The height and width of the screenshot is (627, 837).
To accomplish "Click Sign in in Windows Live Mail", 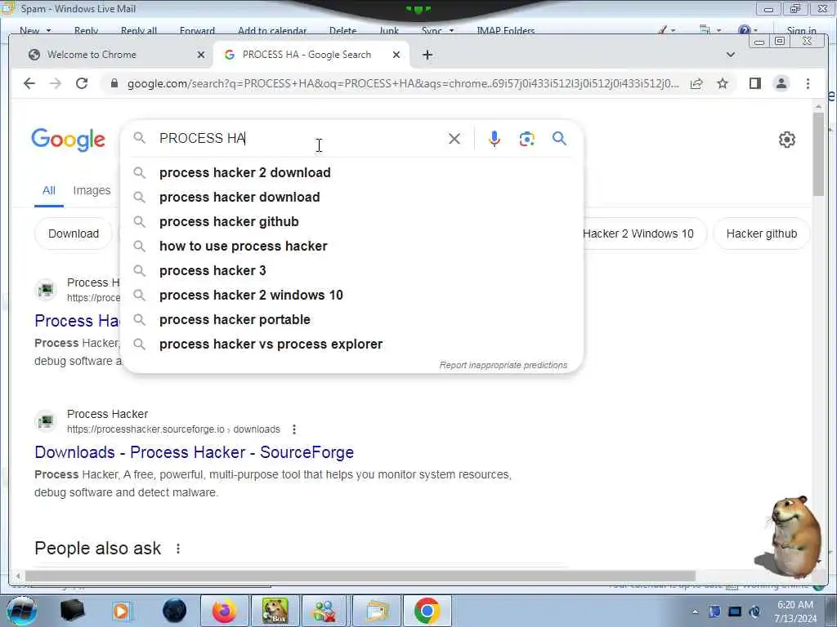I will click(801, 30).
